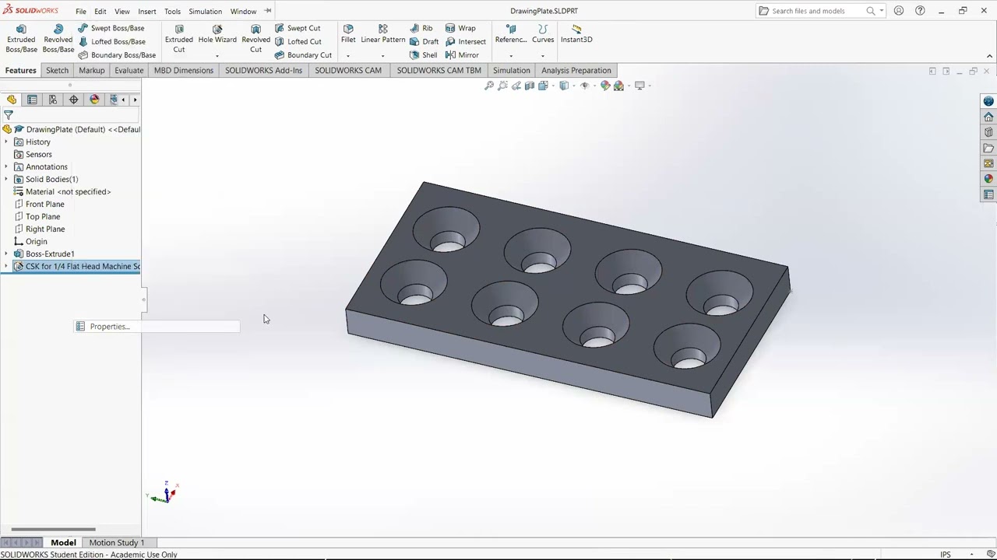Image resolution: width=997 pixels, height=560 pixels.
Task: Collapse the CommandManager ribbon
Action: pos(990,56)
